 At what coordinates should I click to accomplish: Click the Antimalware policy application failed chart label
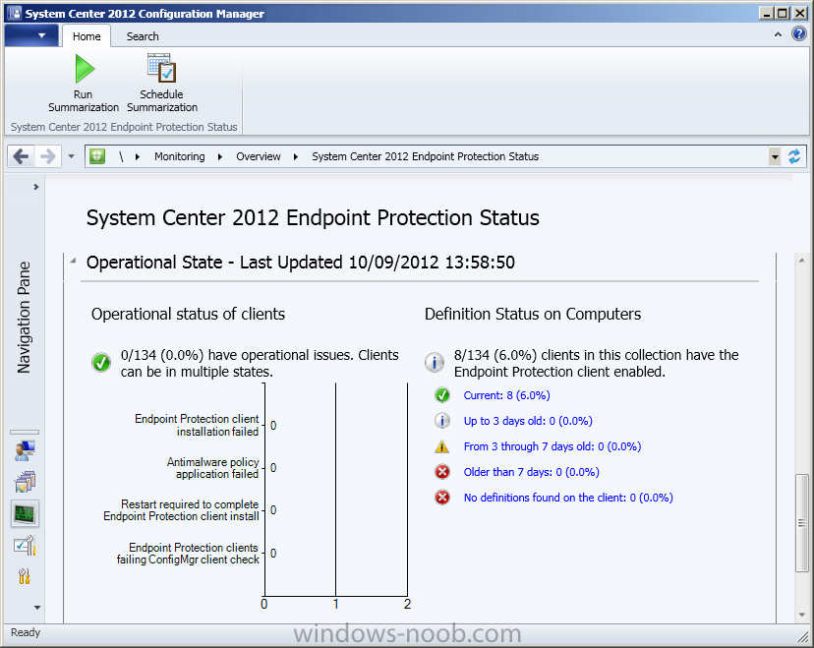pos(213,467)
